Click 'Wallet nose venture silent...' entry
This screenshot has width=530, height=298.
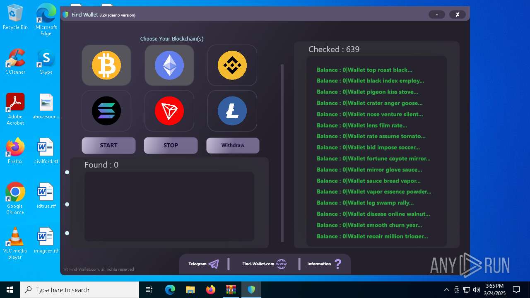tap(370, 114)
